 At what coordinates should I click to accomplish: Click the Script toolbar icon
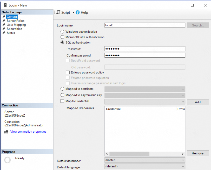coord(58,12)
